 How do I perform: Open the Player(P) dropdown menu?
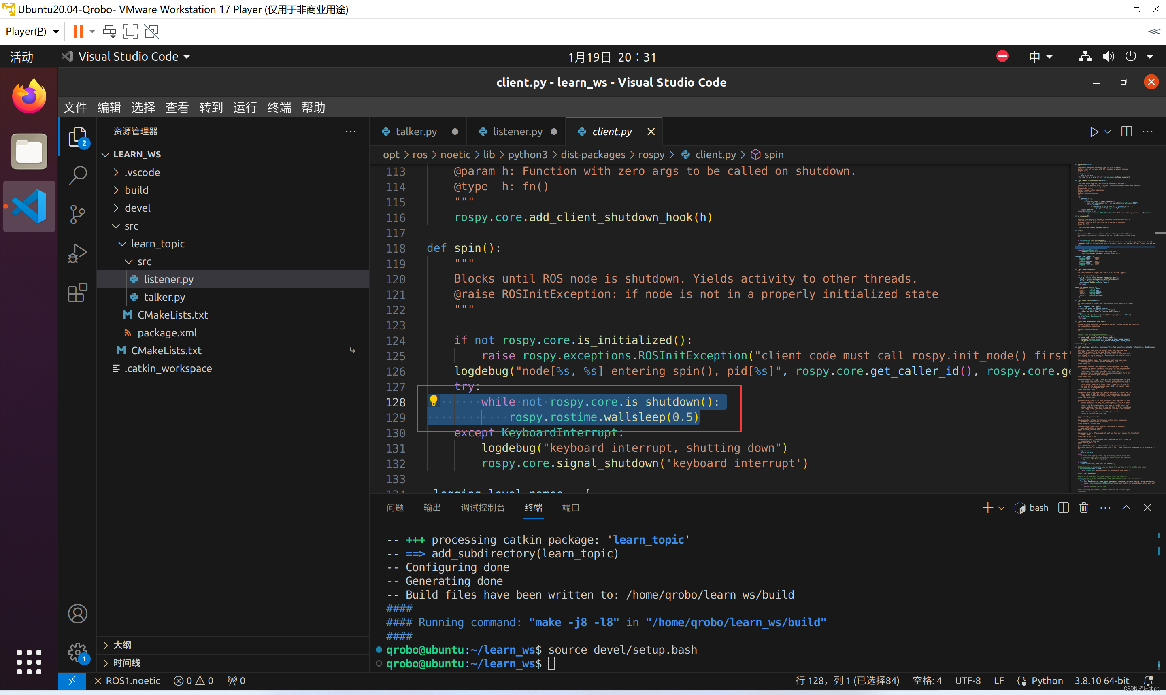coord(32,32)
